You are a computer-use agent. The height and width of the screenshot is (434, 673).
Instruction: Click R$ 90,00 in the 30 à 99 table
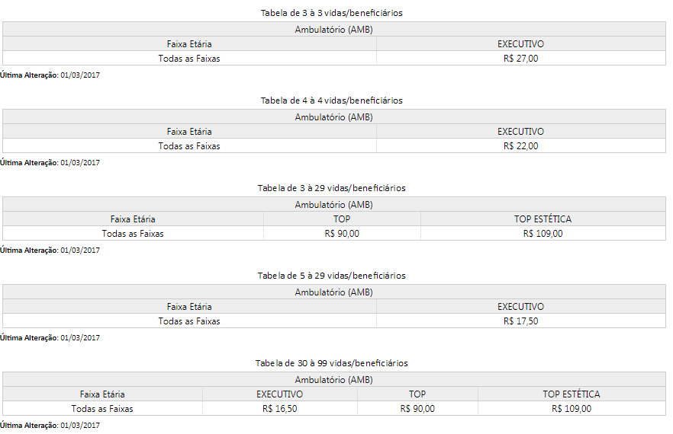[417, 409]
